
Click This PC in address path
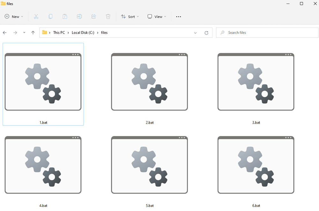click(x=59, y=33)
